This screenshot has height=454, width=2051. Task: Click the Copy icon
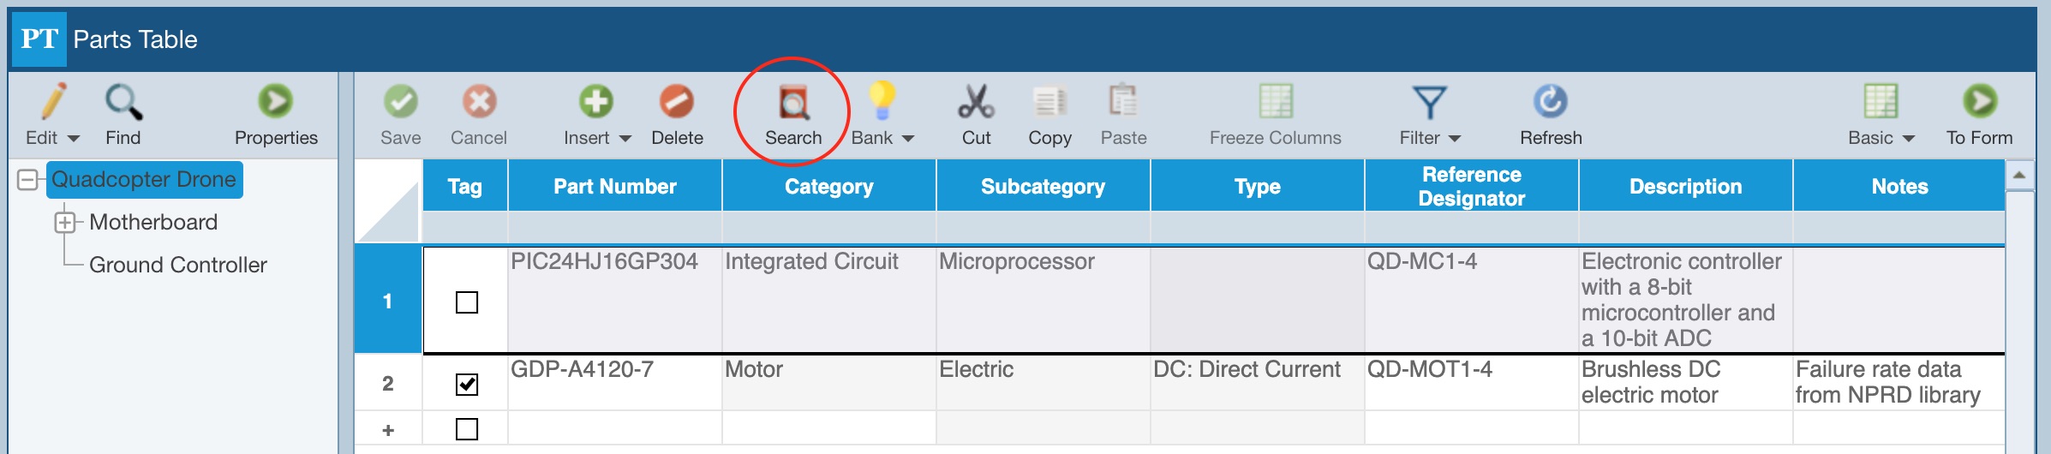click(1049, 101)
